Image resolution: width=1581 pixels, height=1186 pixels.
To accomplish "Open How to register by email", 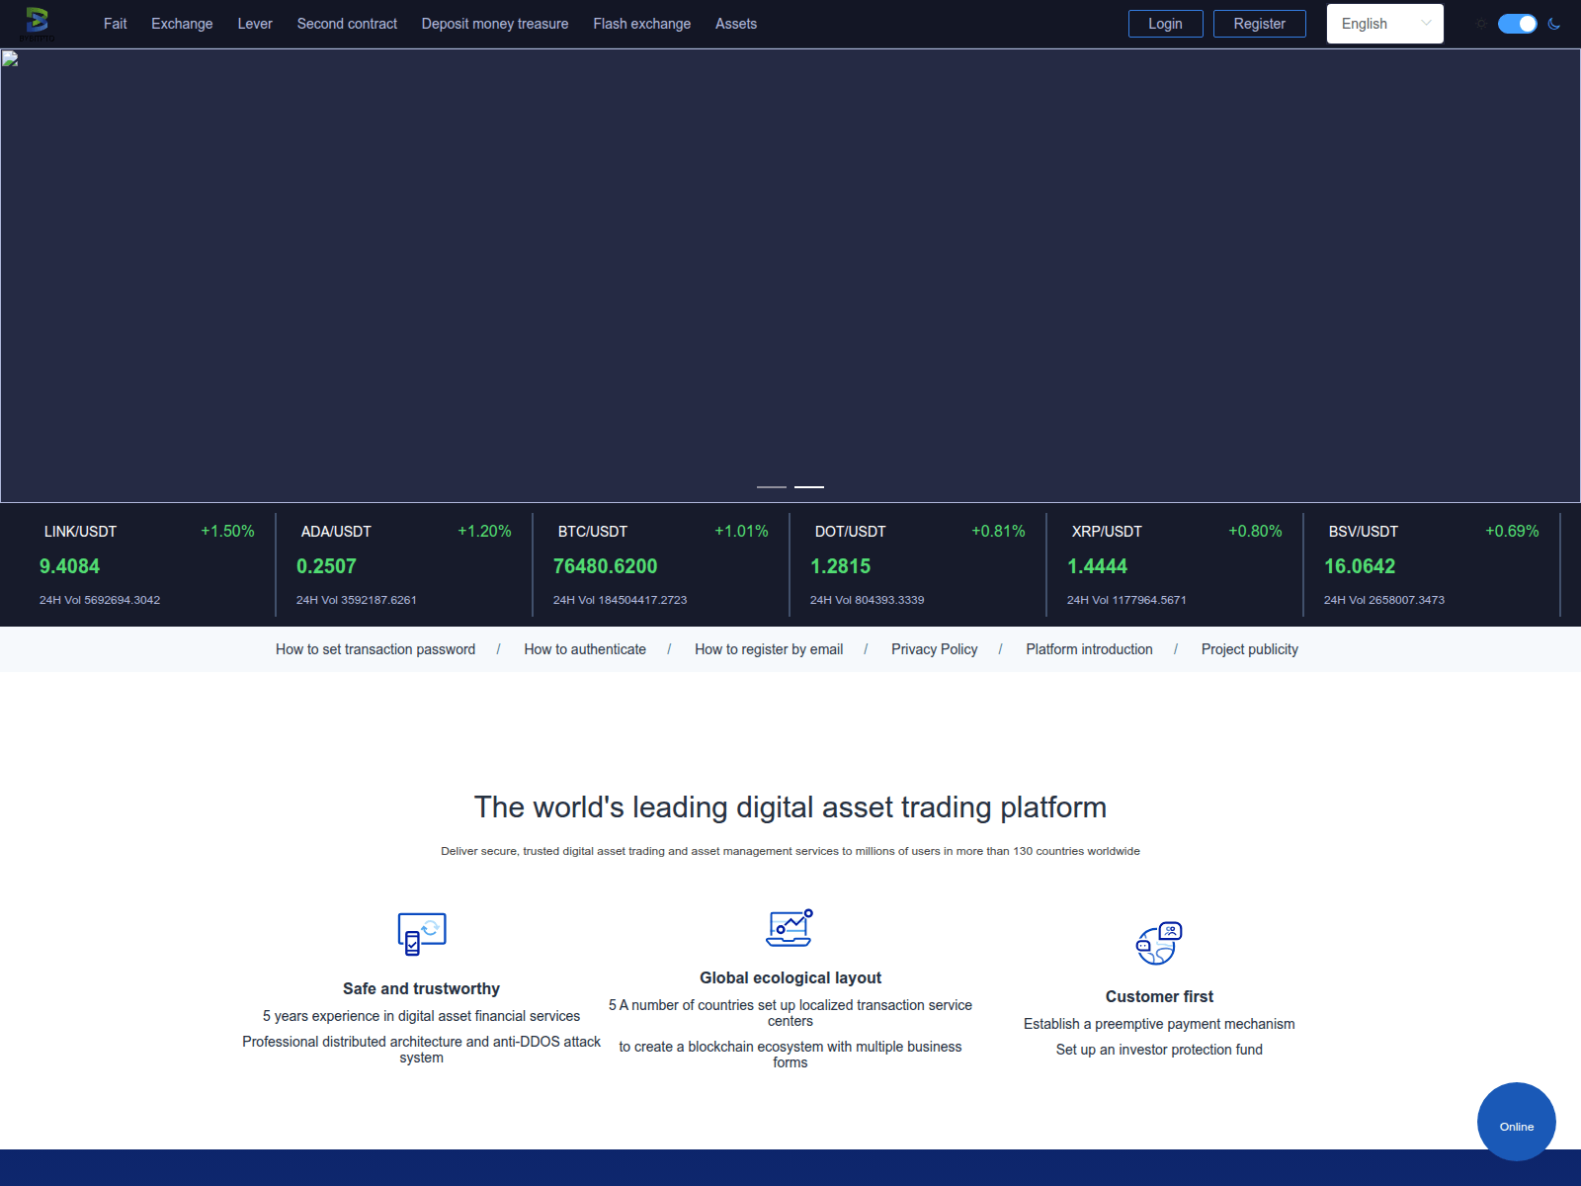I will coord(769,649).
